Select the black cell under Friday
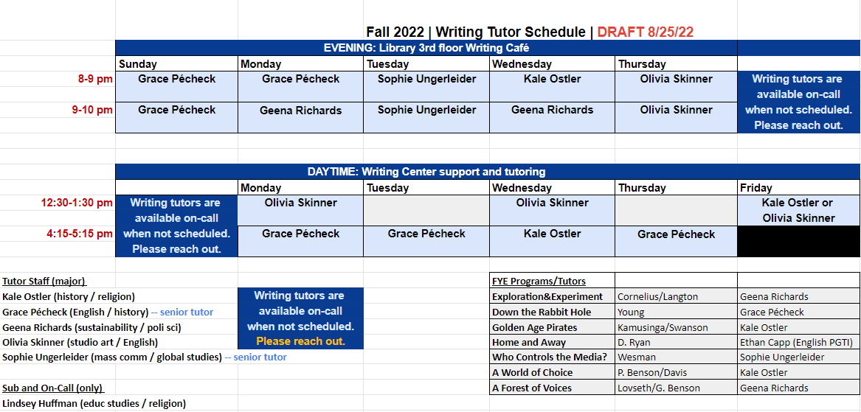The width and height of the screenshot is (861, 412). (798, 241)
